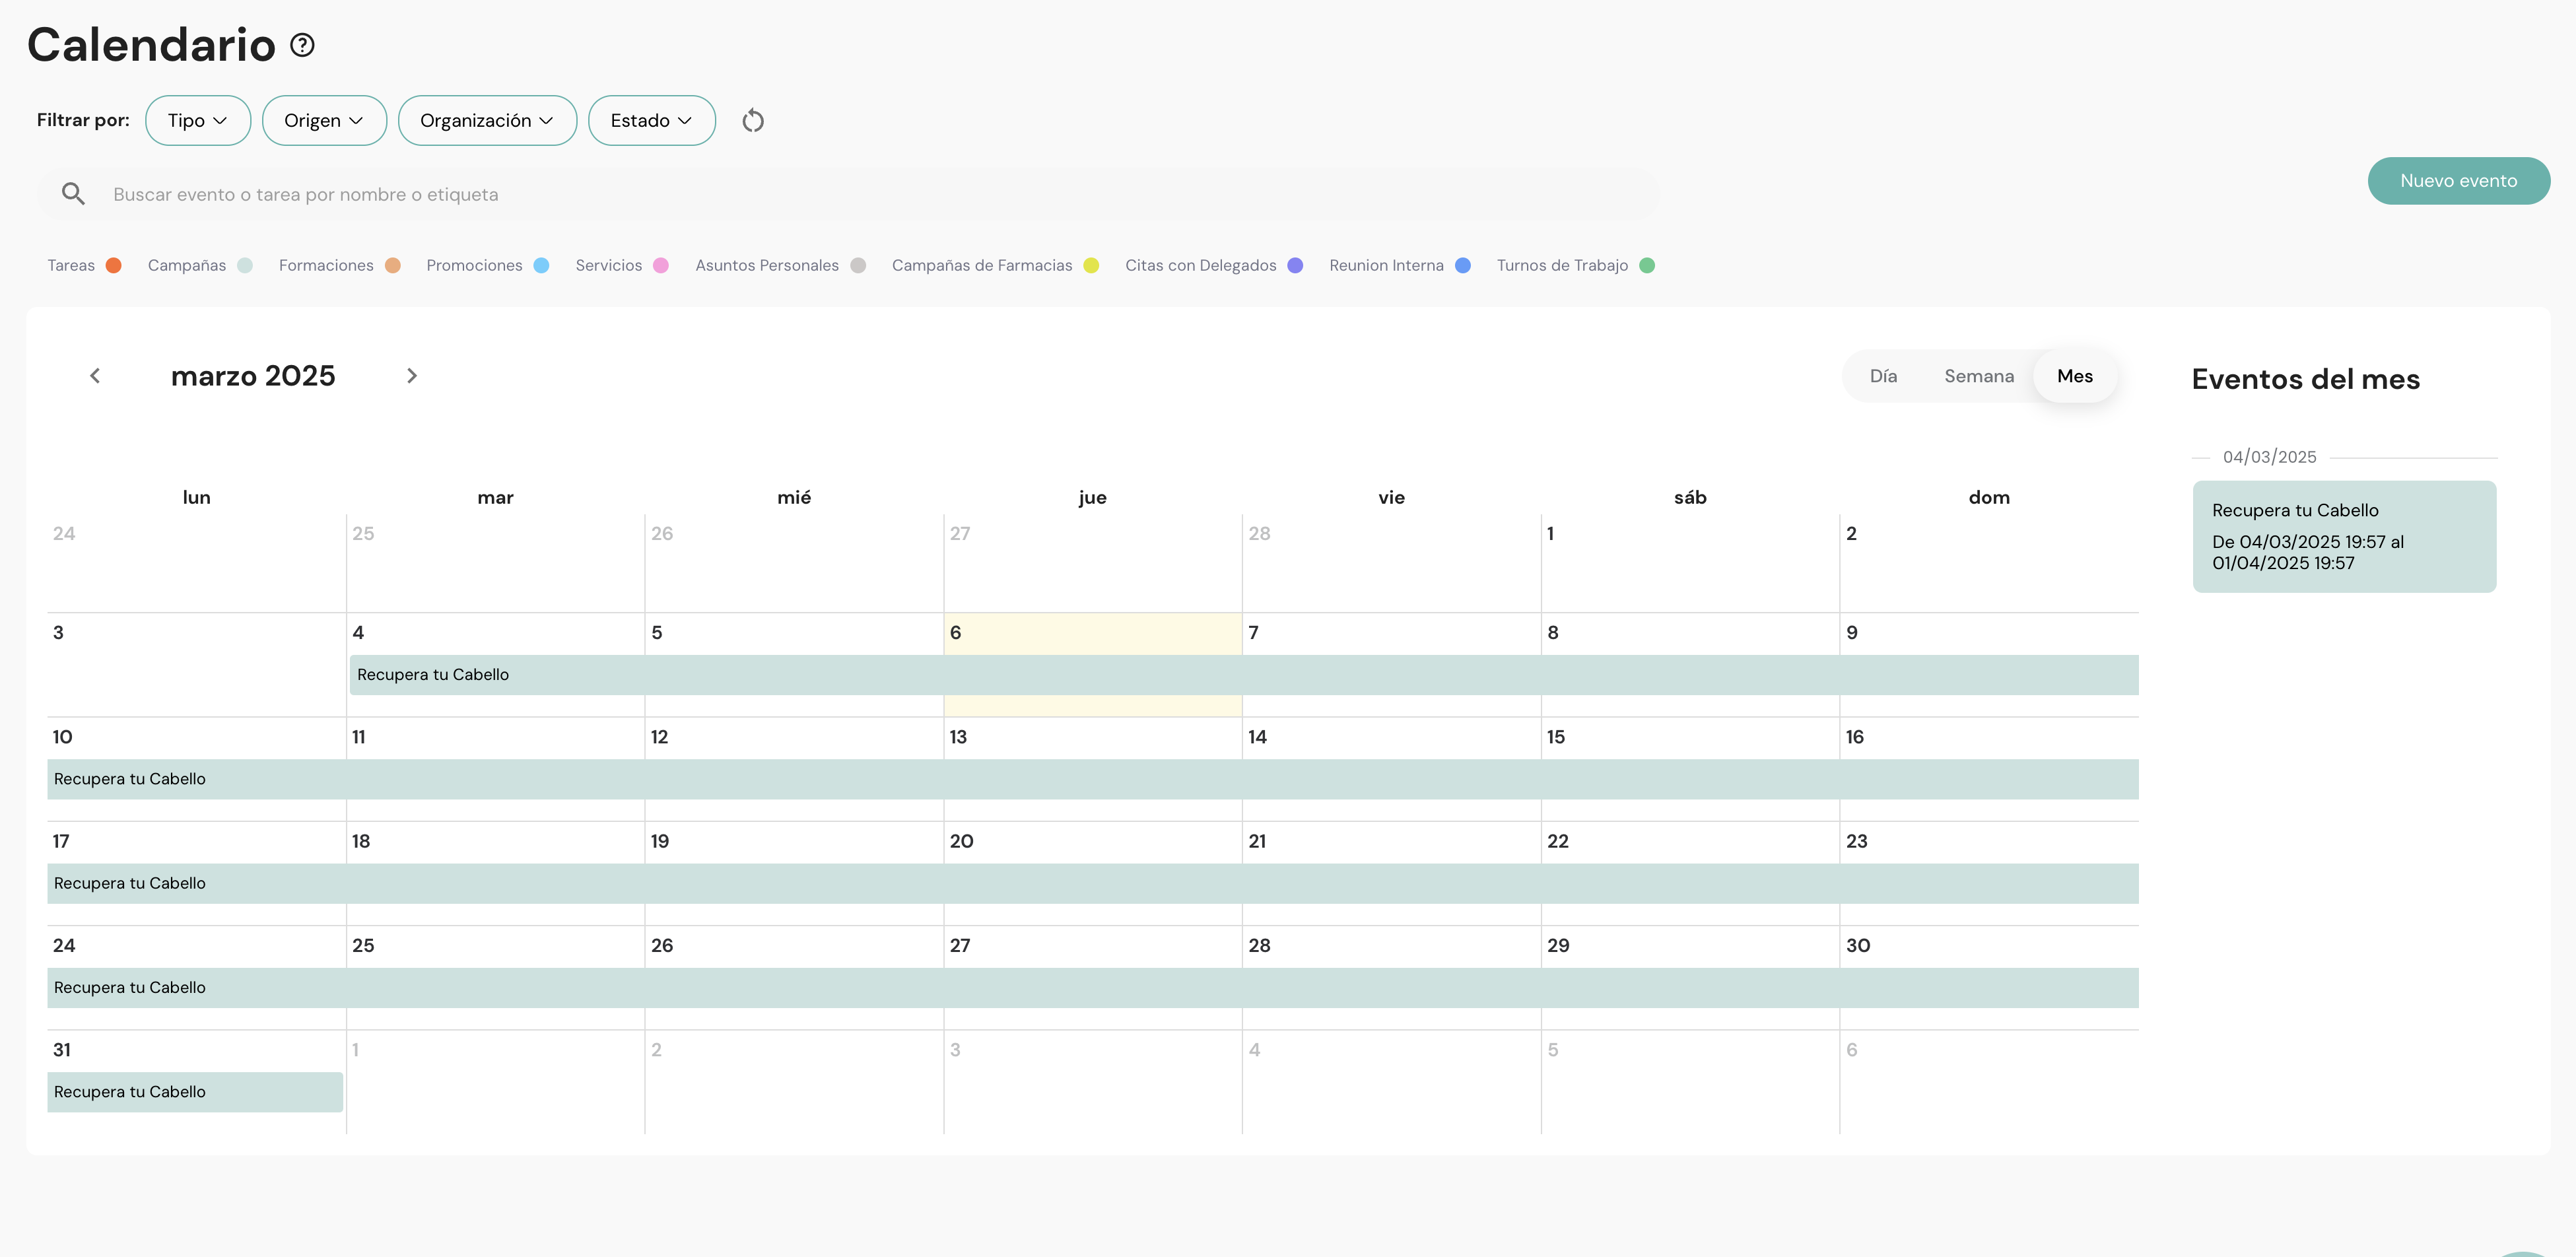Click the Formaciones legend color dot
Viewport: 2576px width, 1257px height.
(393, 265)
